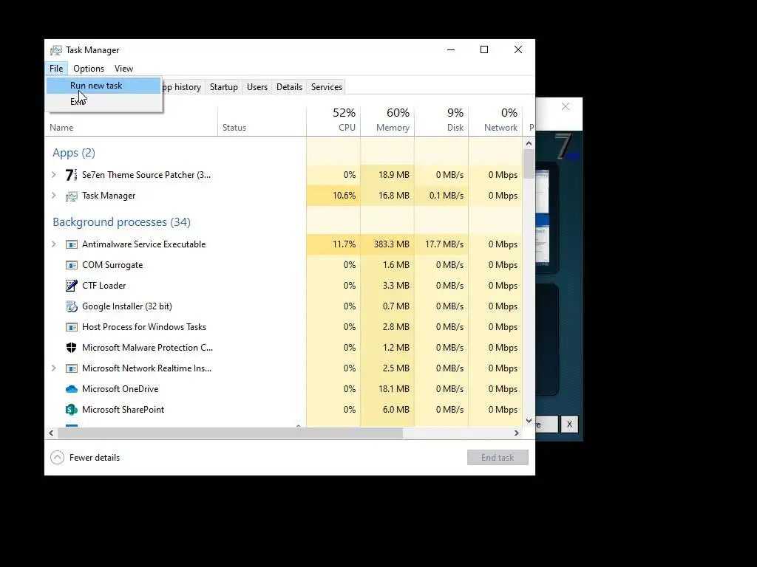Click the preview thumbnail in patcher window
The image size is (757, 567).
point(542,218)
